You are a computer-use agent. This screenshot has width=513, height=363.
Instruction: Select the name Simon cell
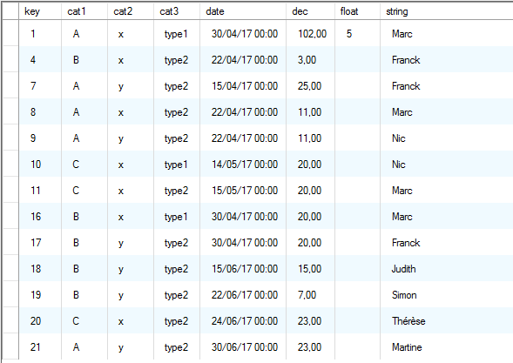[447, 294]
